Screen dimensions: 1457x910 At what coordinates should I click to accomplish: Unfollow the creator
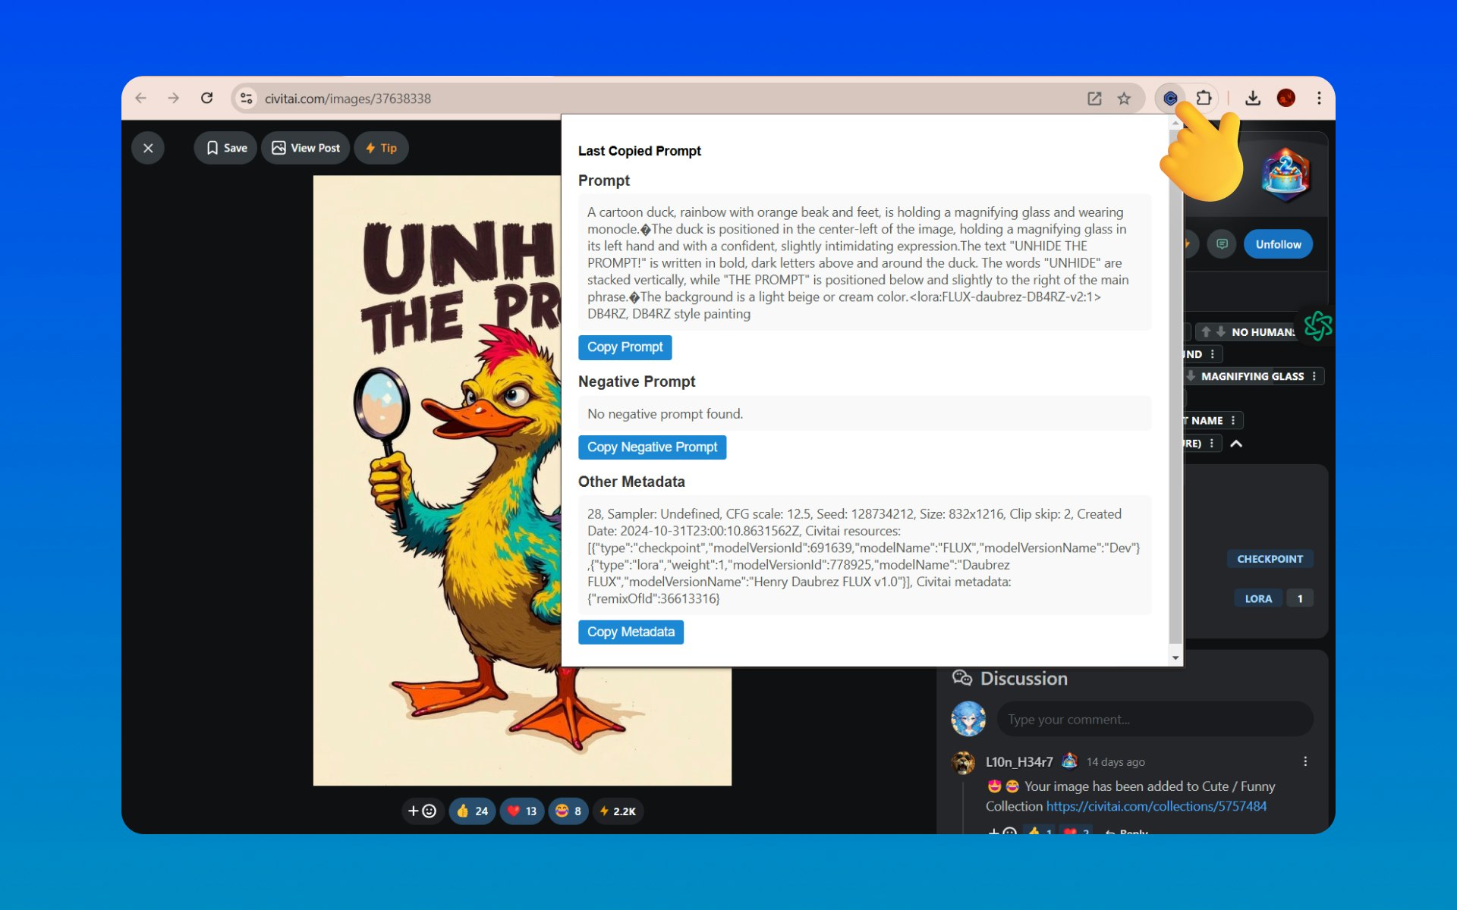tap(1278, 244)
